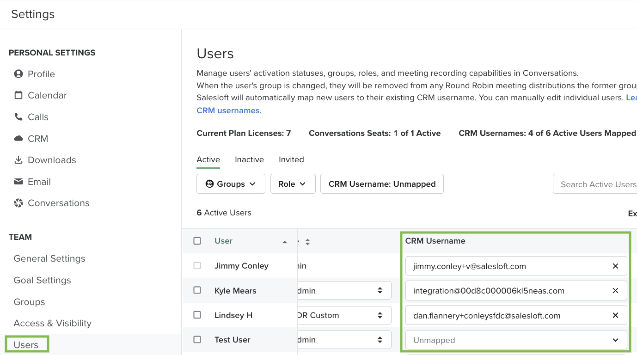This screenshot has height=355, width=637.
Task: Select Test User's row checkbox
Action: point(197,339)
